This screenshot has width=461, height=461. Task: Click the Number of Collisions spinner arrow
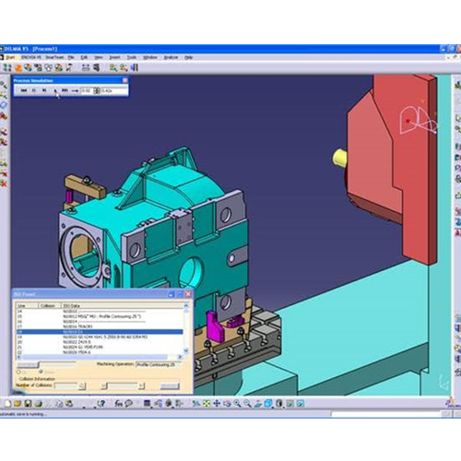coord(82,385)
